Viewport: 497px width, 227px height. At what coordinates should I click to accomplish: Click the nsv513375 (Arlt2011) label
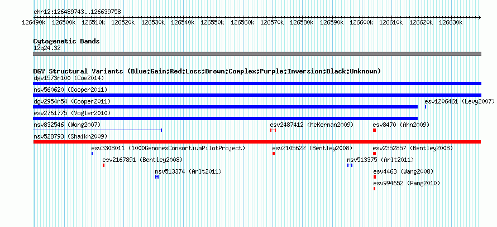[x=380, y=160]
